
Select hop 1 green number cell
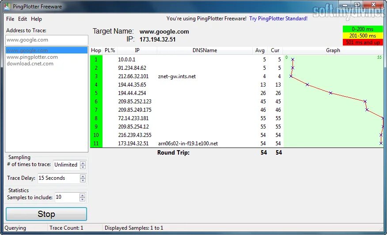96,60
